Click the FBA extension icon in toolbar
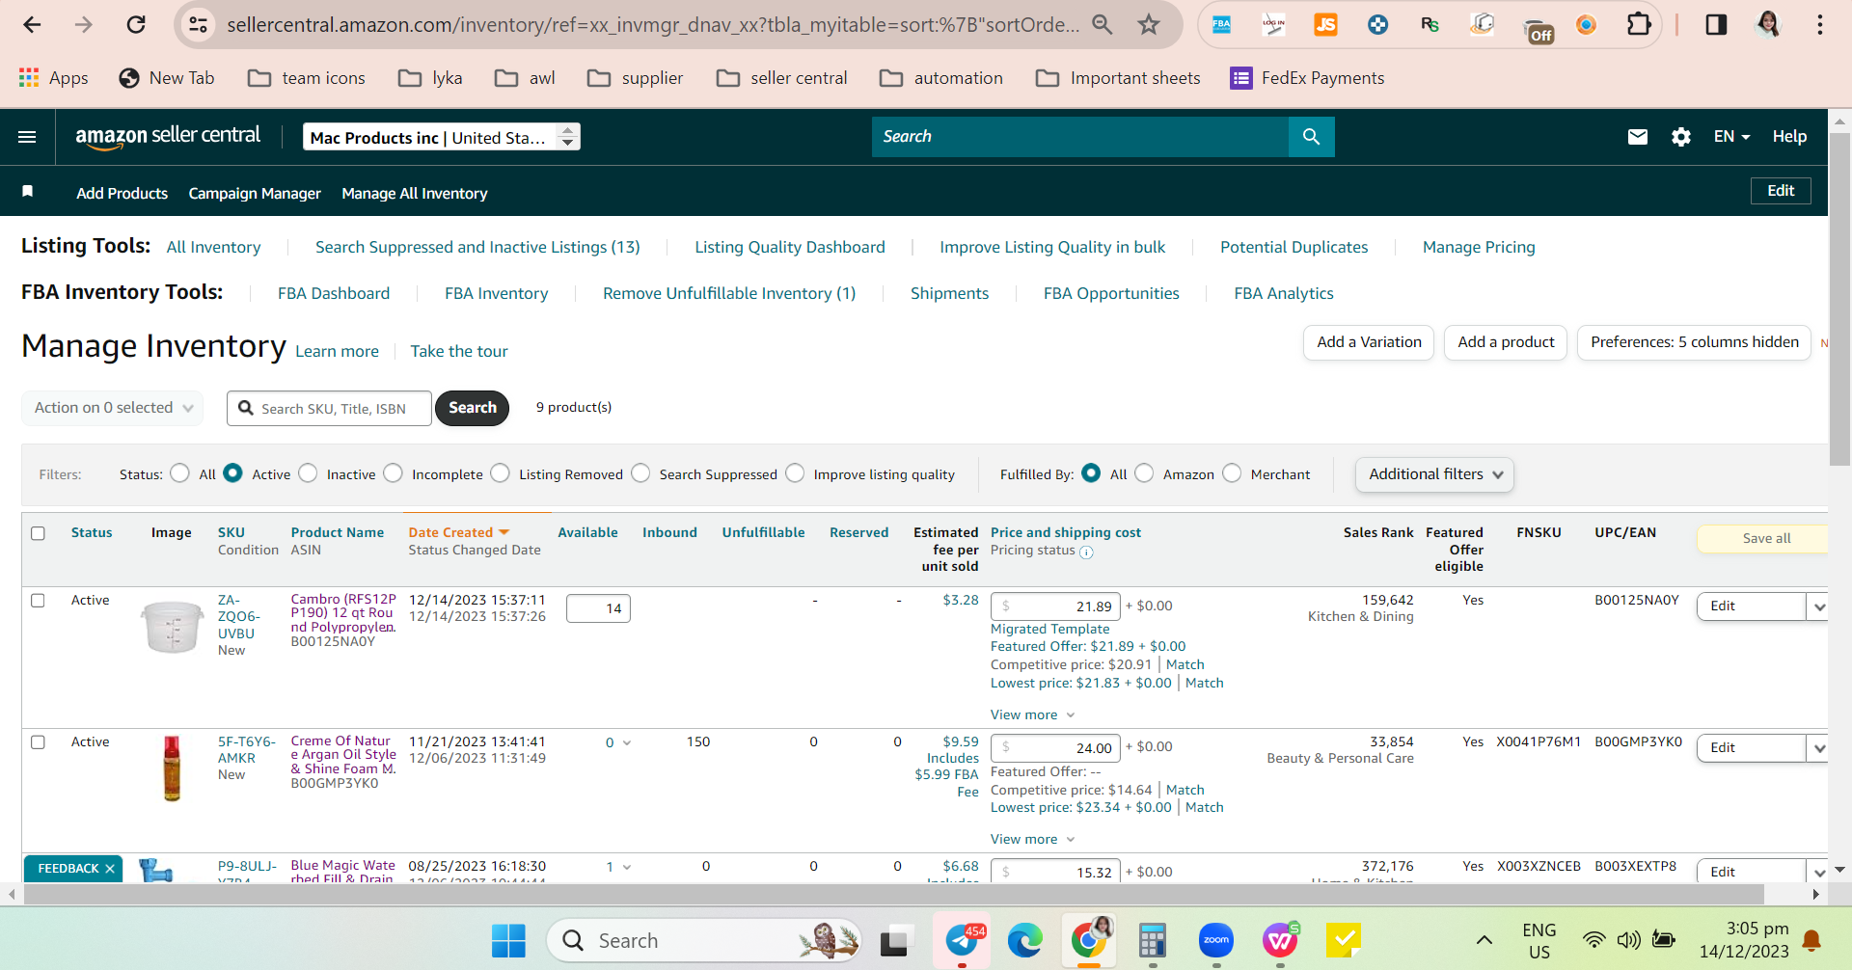Viewport: 1852px width, 970px height. (x=1221, y=24)
